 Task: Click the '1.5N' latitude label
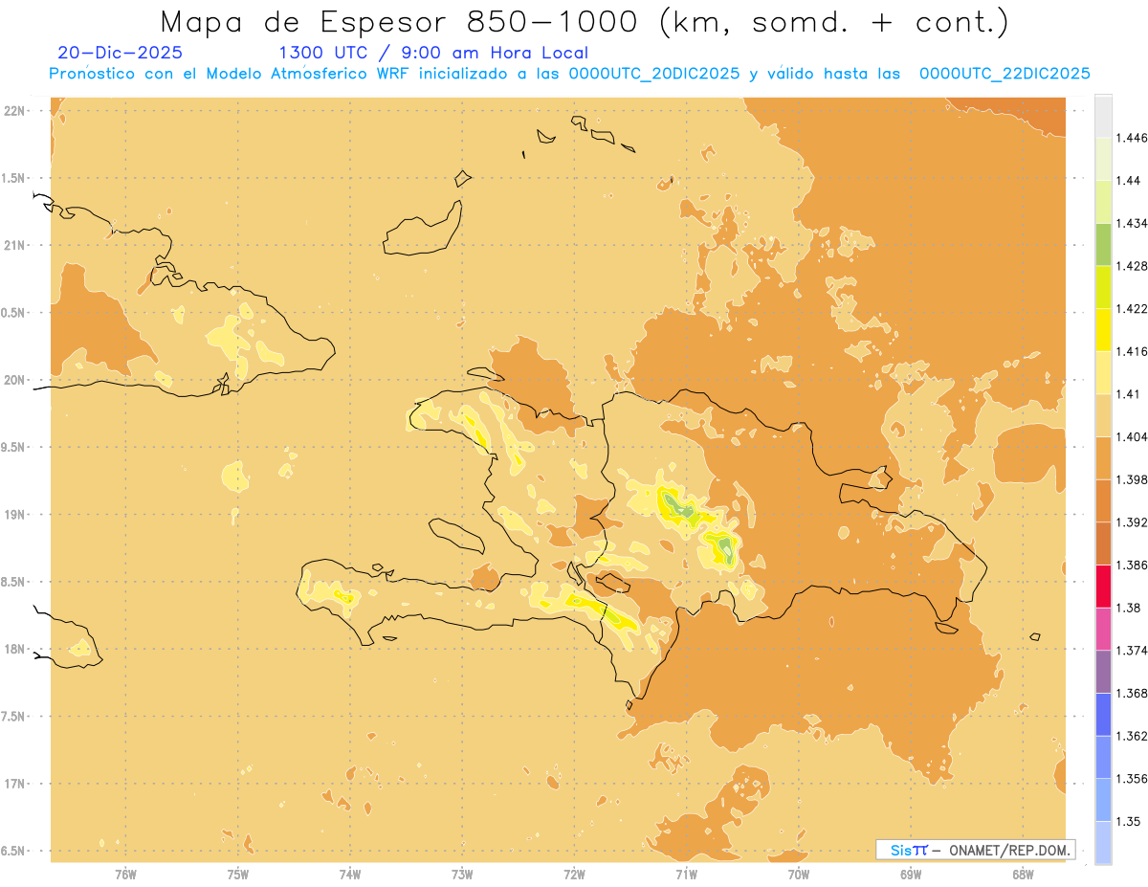coord(13,178)
